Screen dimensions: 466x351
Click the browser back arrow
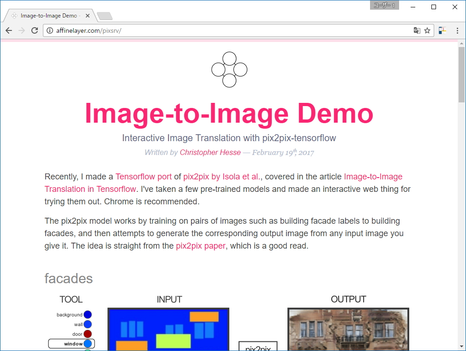pyautogui.click(x=8, y=30)
